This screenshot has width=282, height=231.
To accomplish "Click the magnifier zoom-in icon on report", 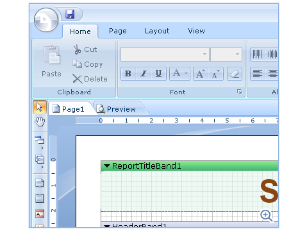I will [x=267, y=216].
